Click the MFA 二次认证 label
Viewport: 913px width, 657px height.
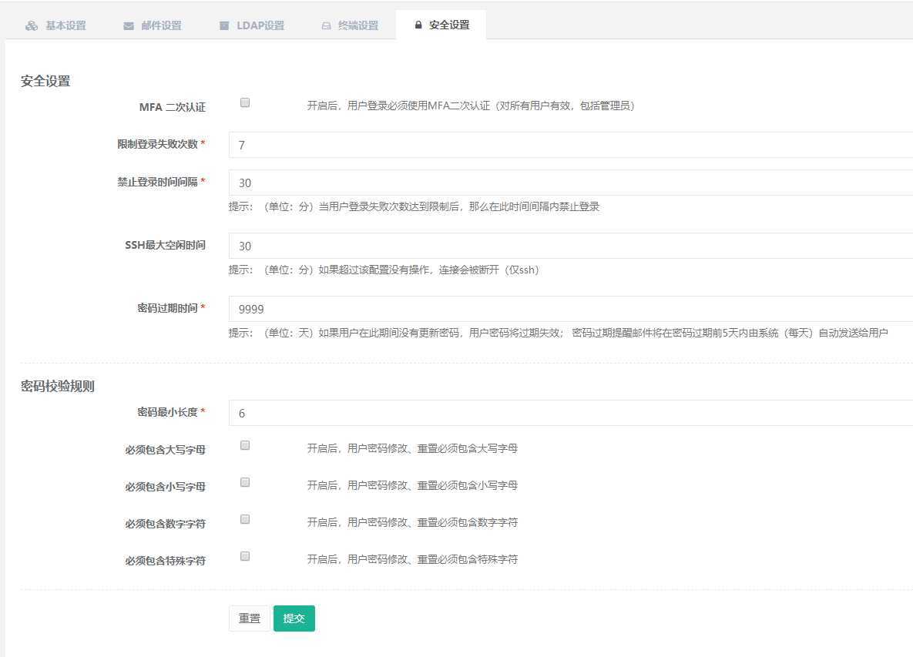pos(173,107)
